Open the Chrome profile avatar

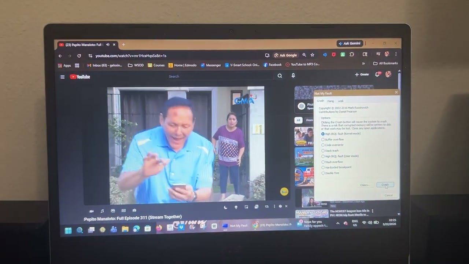387,54
